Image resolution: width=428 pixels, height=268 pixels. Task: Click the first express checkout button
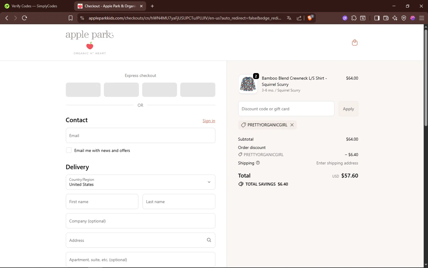[x=83, y=90]
